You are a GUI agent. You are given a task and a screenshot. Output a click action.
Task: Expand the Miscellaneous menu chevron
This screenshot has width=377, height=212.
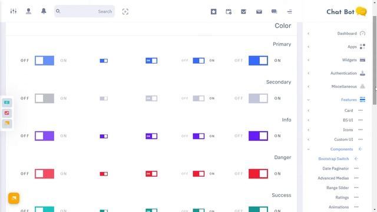(x=309, y=87)
